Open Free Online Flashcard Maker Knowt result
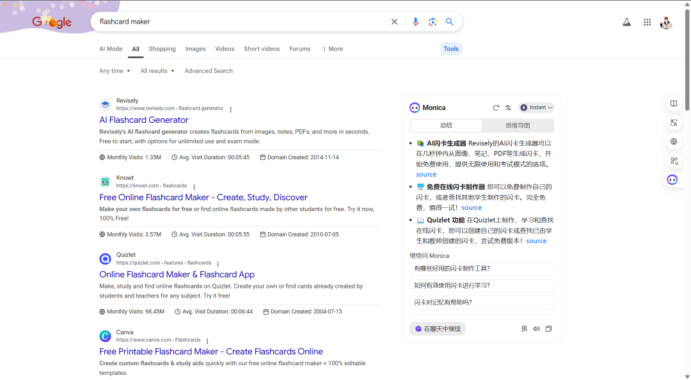This screenshot has height=380, width=691. [x=203, y=198]
